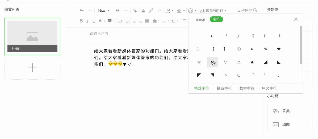Screen dimensions: 318x139
Task: Click the 动图 GIF button
Action: (290, 124)
